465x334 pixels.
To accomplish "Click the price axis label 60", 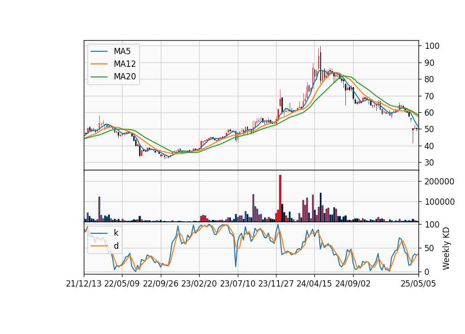I will point(430,113).
